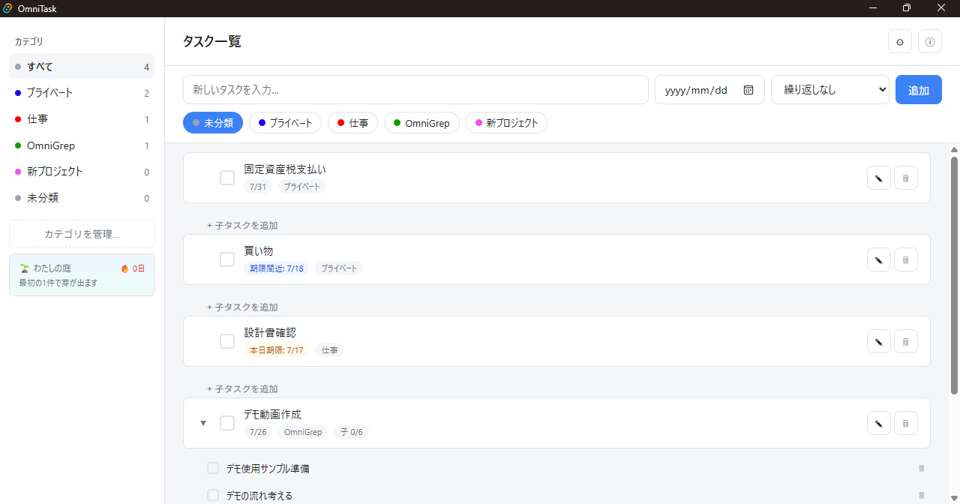Add subtask below 買い物
Screen dimensions: 960x504
coord(243,307)
